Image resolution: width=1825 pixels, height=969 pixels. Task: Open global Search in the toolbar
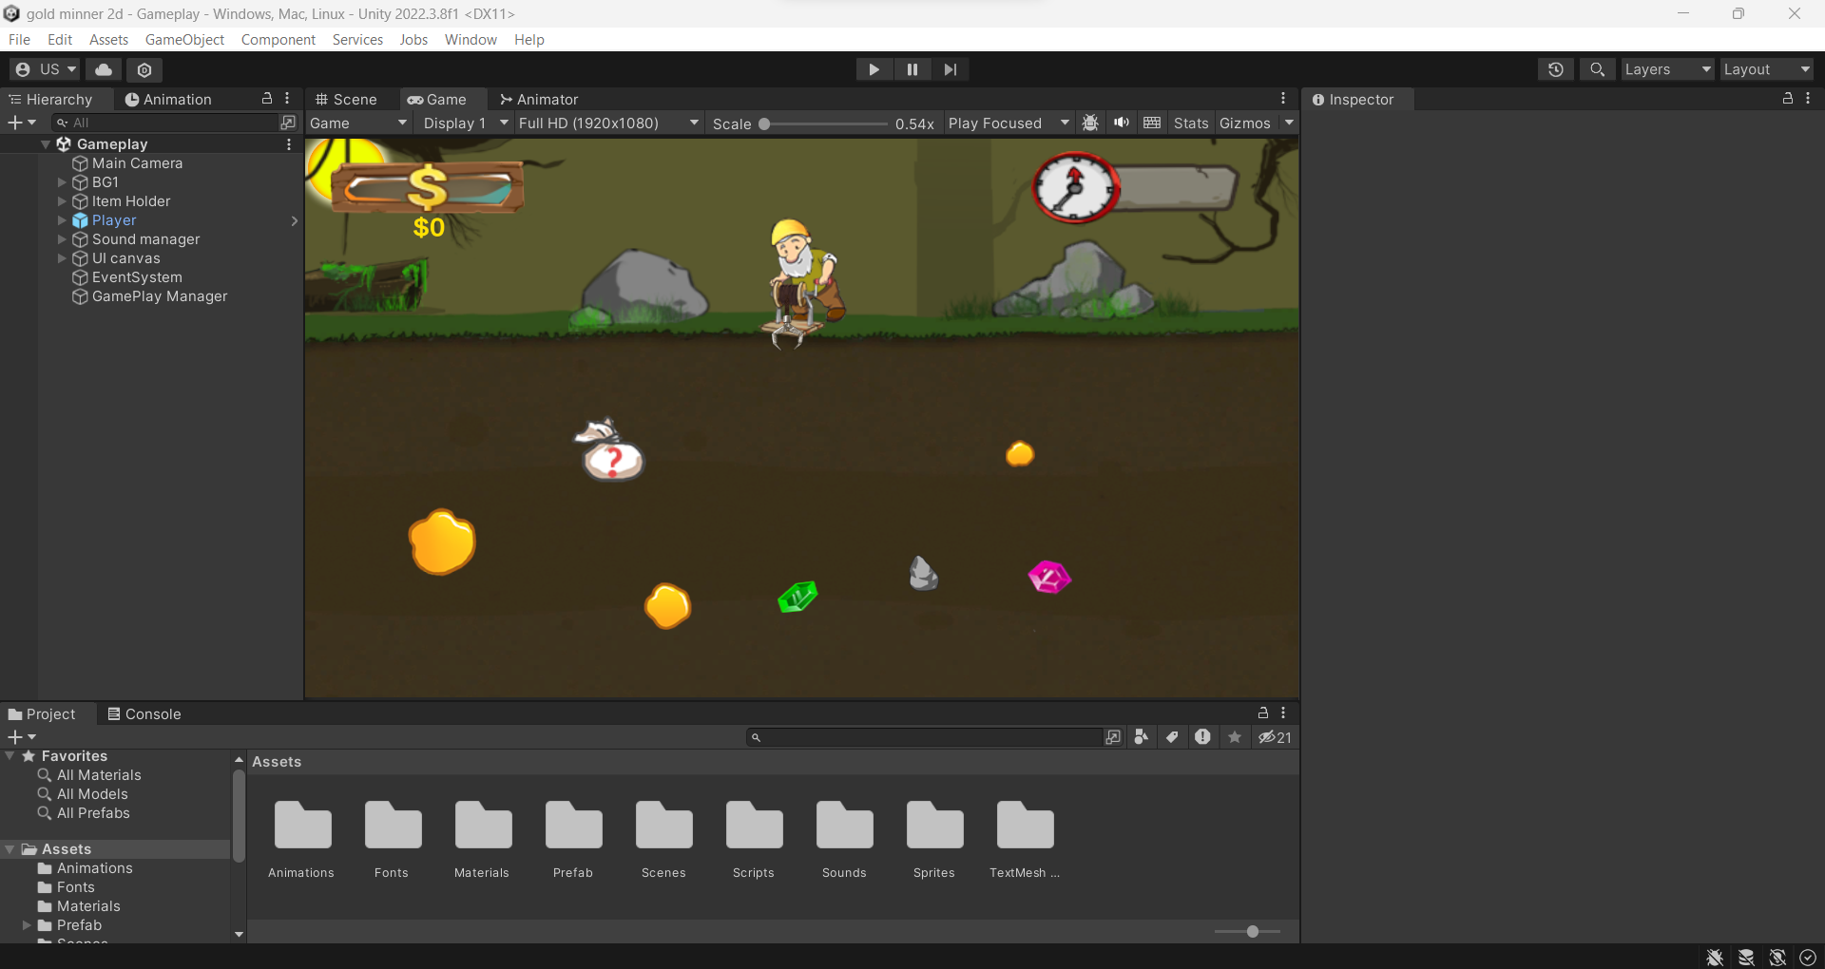[1597, 69]
